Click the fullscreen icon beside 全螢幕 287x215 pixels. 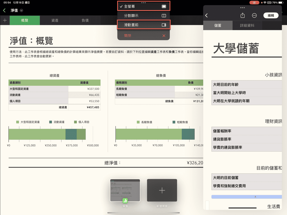(x=164, y=6)
